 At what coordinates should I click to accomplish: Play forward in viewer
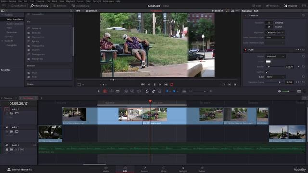pyautogui.click(x=160, y=85)
